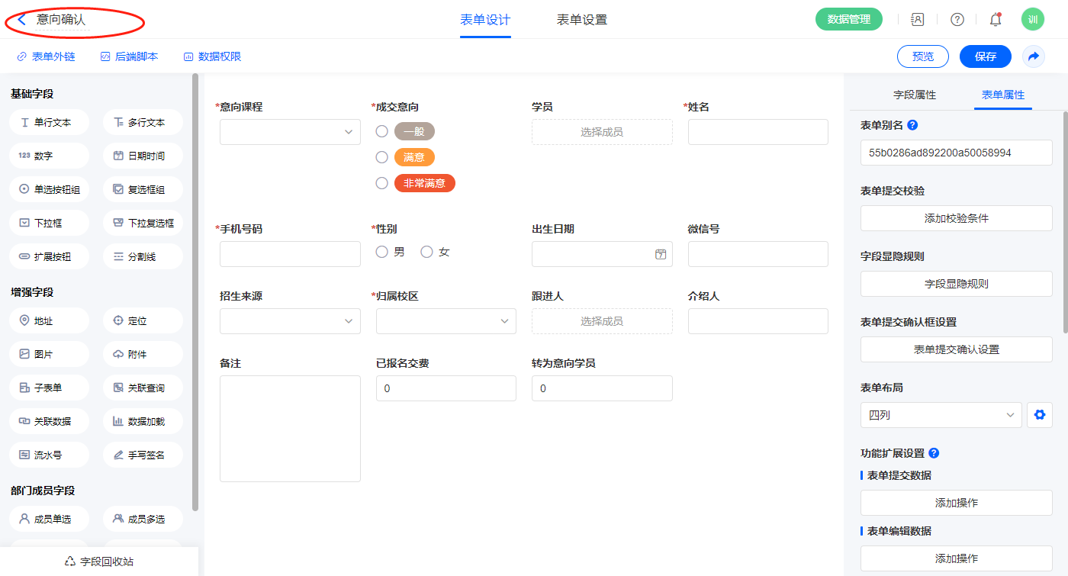Click the 表单别名 help info icon
1068x576 pixels.
point(912,125)
